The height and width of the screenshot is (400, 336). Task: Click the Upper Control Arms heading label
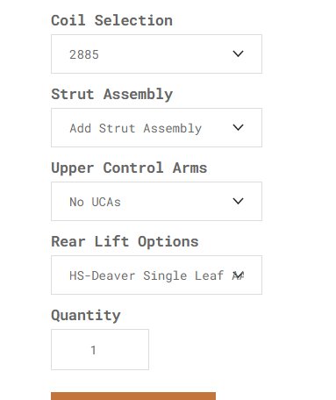click(129, 168)
